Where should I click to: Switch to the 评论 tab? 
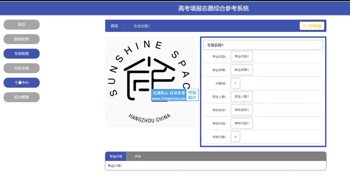(x=138, y=156)
